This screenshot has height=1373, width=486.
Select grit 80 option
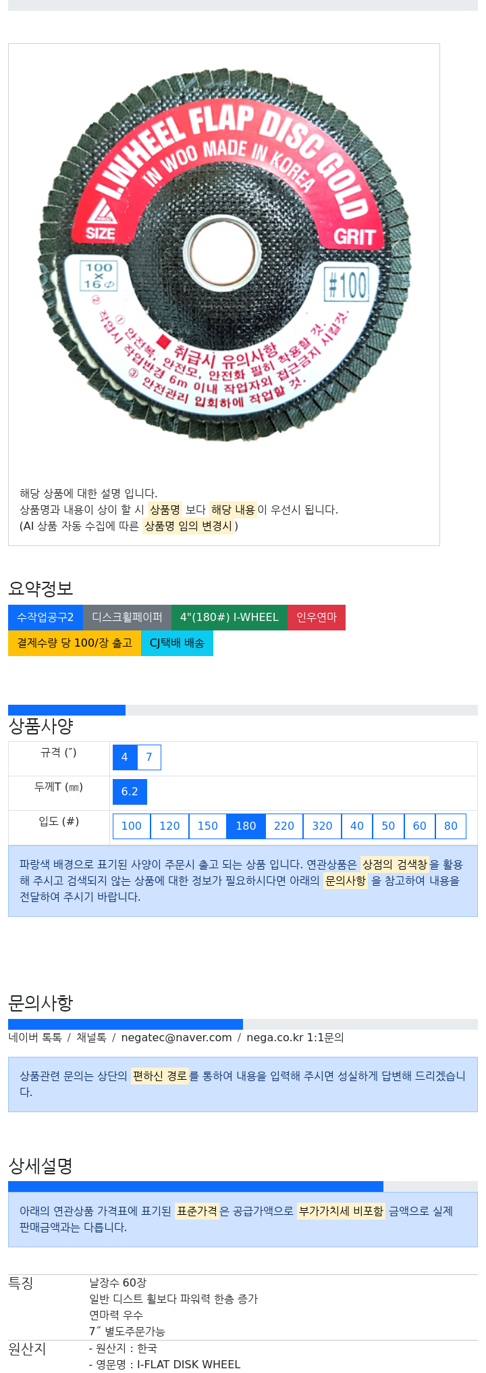451,826
